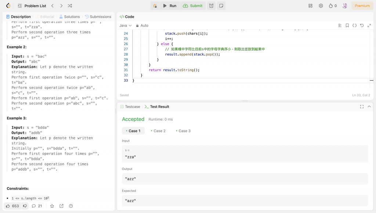The width and height of the screenshot is (376, 213).
Task: Select Case 1 result
Action: pos(133,131)
